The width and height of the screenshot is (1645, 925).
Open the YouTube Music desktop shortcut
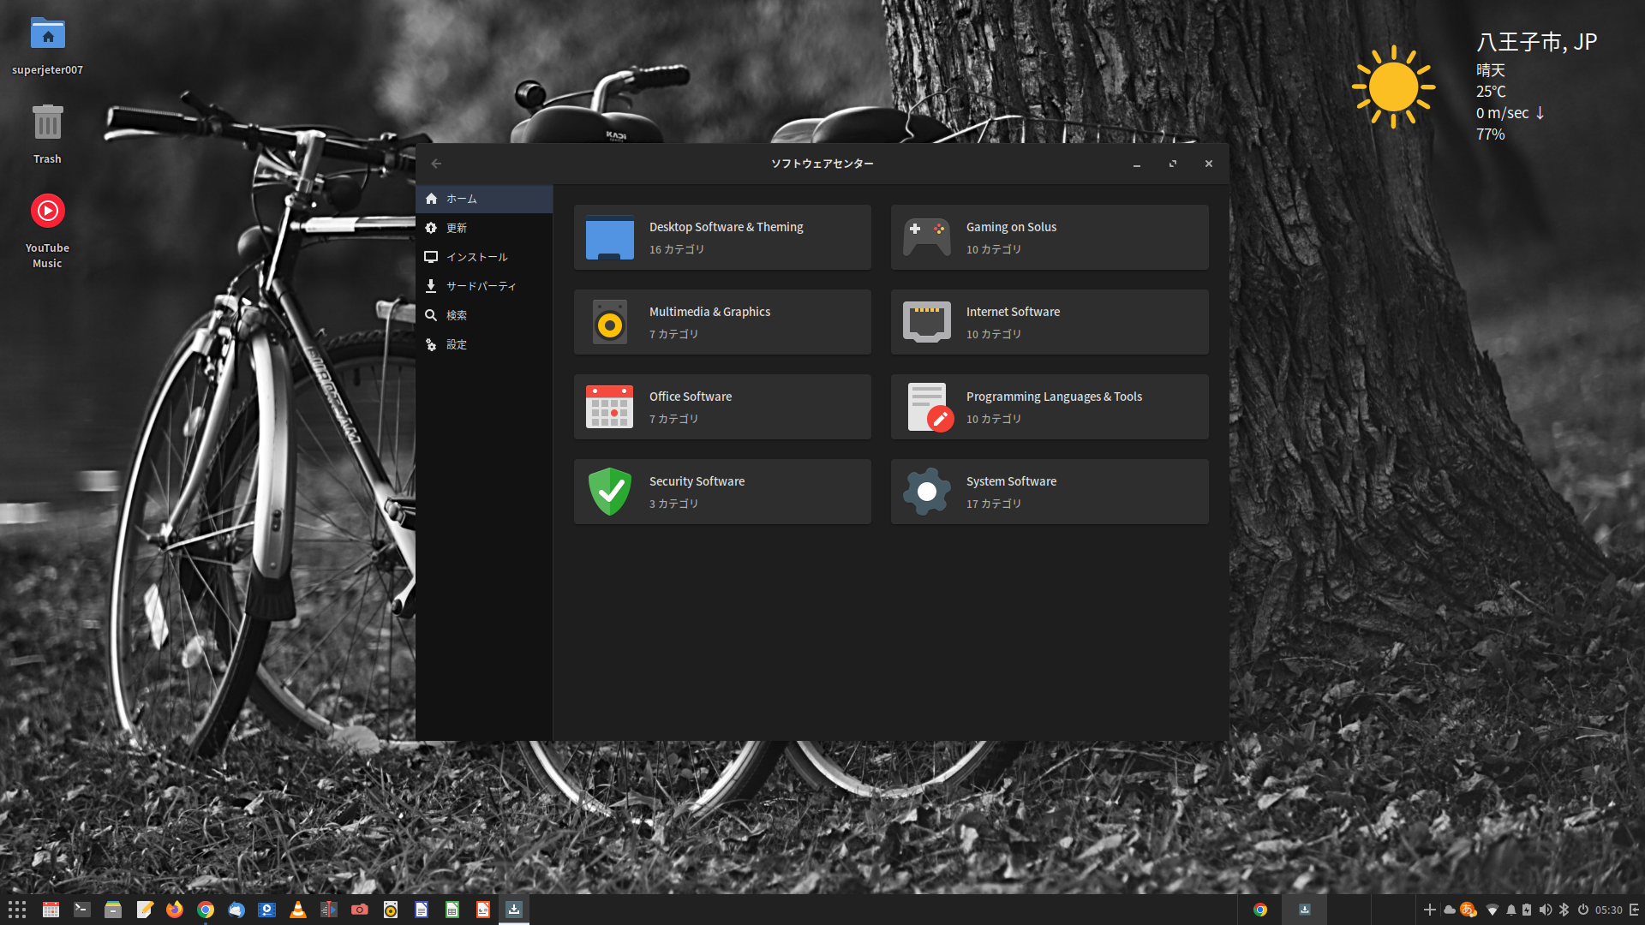48,211
